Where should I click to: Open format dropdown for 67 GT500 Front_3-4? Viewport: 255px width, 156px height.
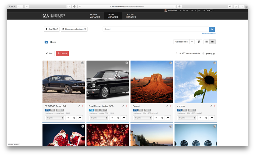[55, 118]
